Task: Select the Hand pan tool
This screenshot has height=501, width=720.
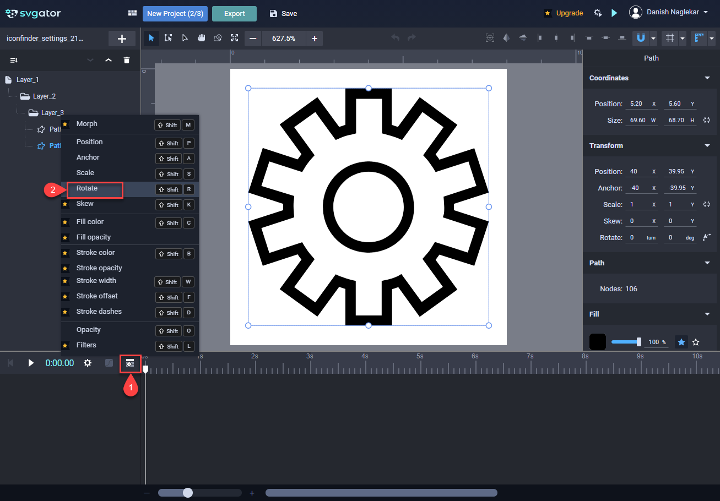Action: 202,38
